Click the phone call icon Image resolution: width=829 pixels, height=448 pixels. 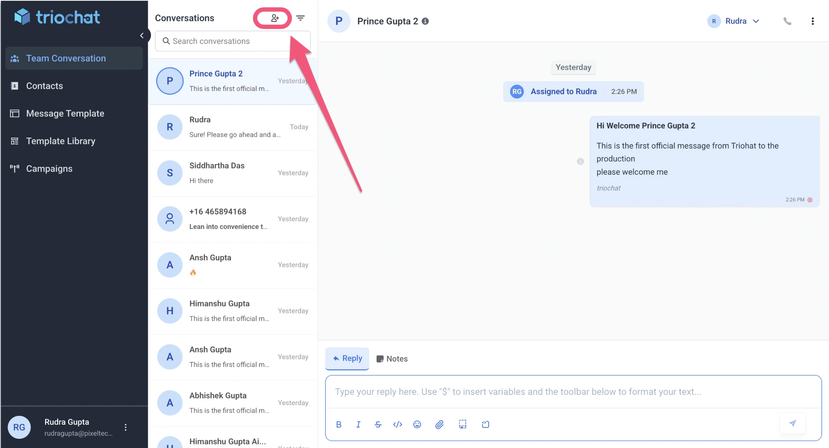coord(787,21)
